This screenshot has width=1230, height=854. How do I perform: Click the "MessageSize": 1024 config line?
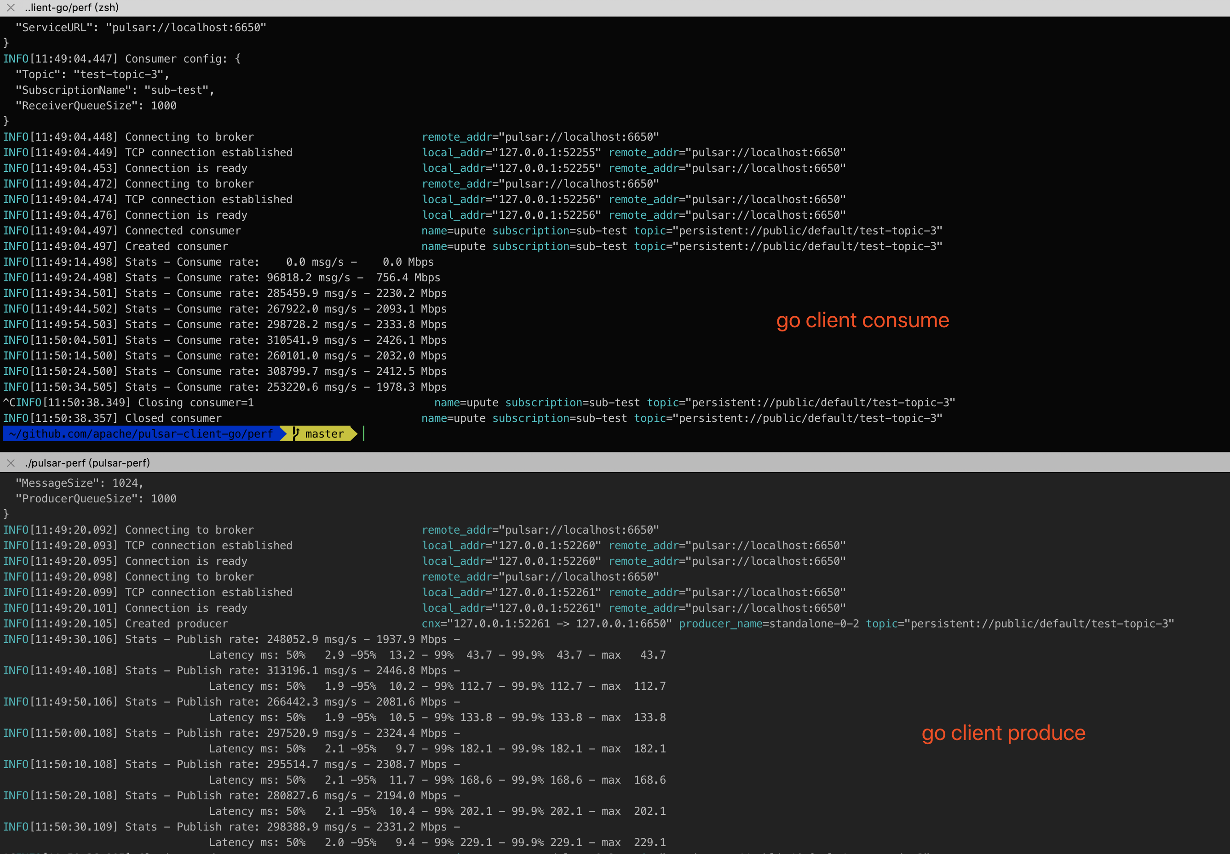[79, 483]
